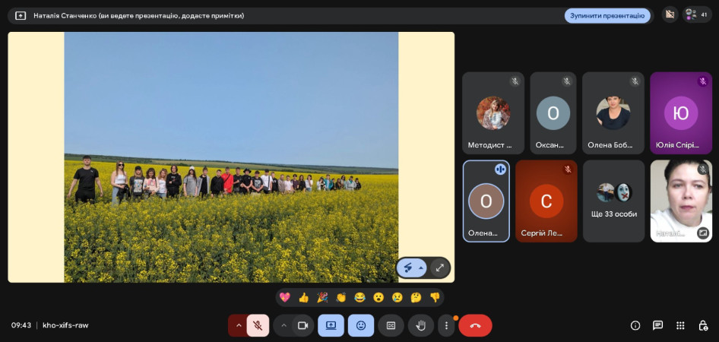Open the three-dot more options menu
The image size is (719, 342).
pyautogui.click(x=446, y=325)
